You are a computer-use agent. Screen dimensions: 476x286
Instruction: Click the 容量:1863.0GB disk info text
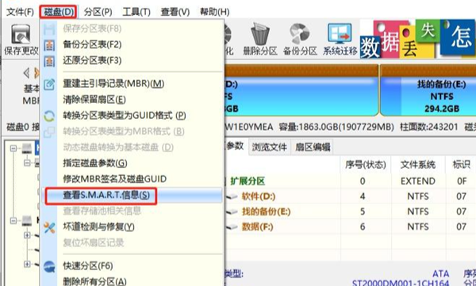click(x=336, y=127)
